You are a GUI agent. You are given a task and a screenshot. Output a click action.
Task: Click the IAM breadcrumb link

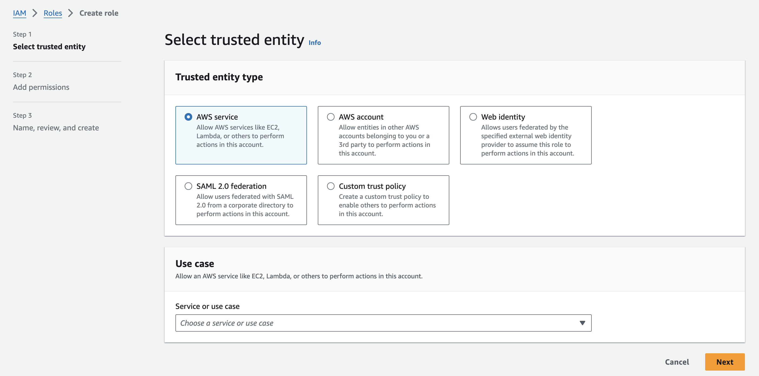(x=19, y=13)
